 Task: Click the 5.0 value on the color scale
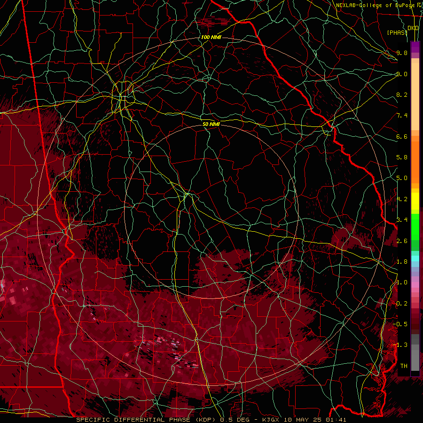coord(402,178)
